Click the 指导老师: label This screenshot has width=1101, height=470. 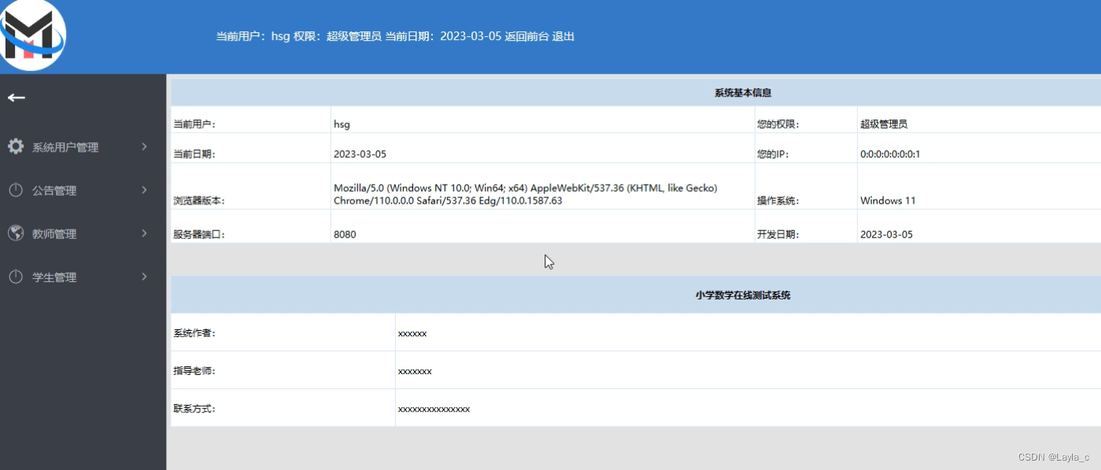click(194, 371)
